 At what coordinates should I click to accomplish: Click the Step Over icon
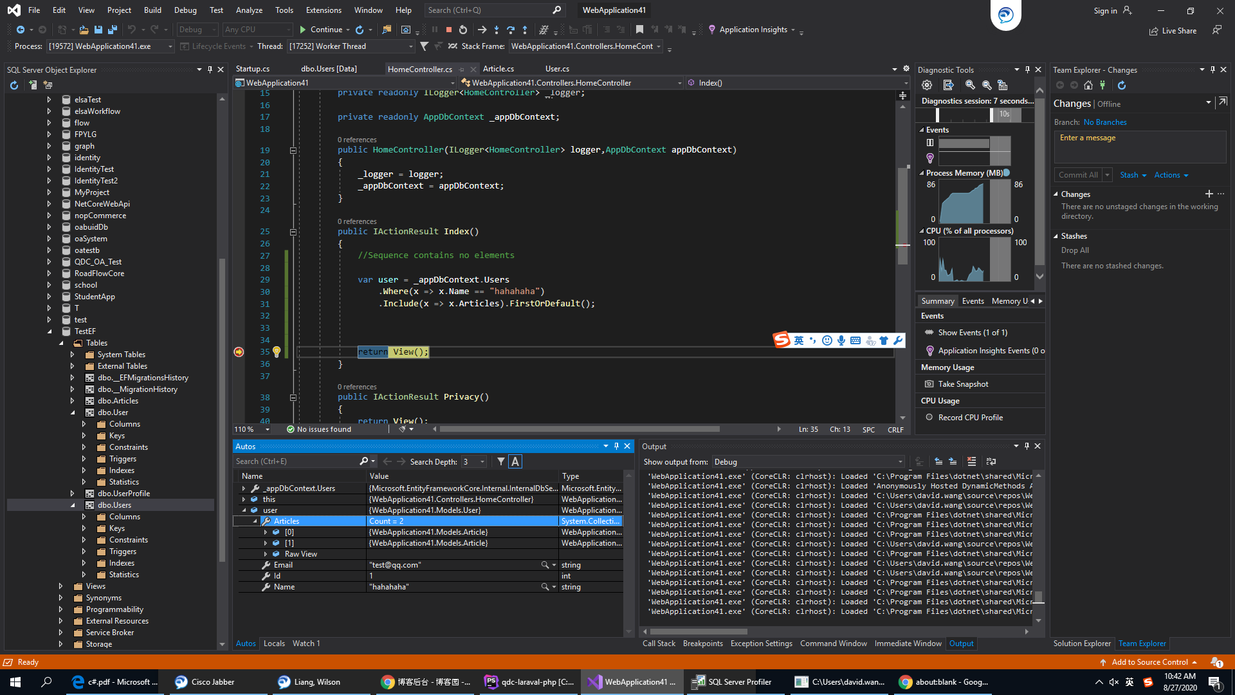click(x=511, y=30)
